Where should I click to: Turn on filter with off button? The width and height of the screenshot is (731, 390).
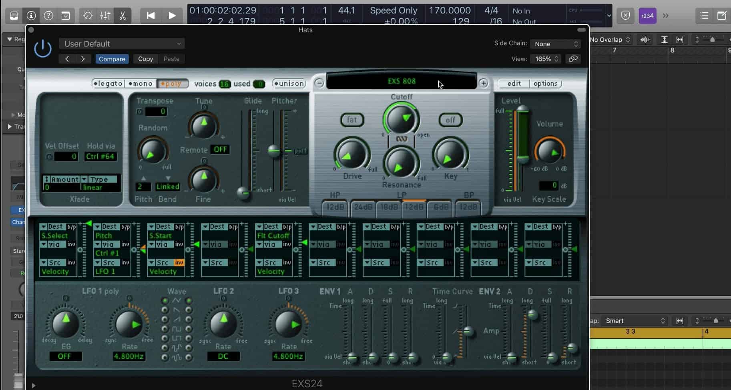pyautogui.click(x=450, y=120)
